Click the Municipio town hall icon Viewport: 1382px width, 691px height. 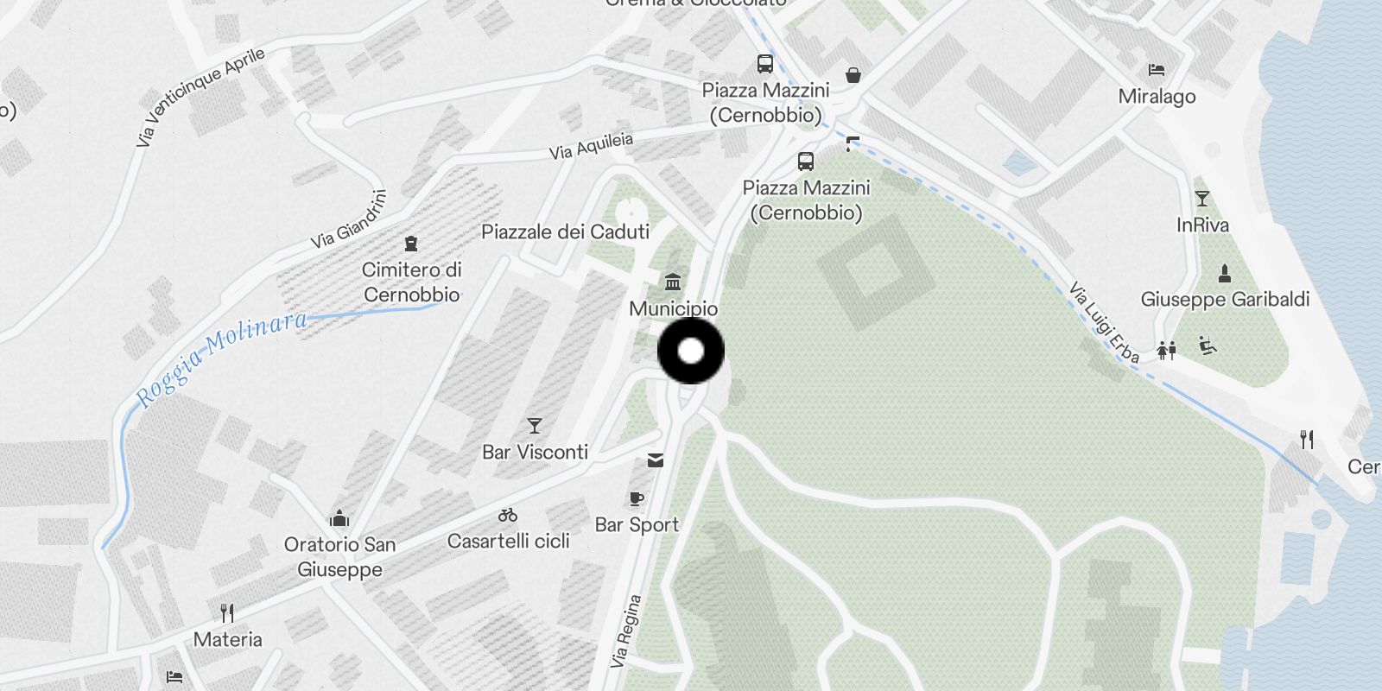pos(673,282)
